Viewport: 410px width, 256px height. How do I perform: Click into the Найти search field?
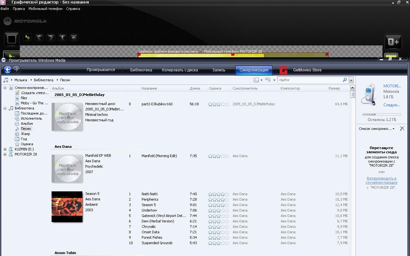pyautogui.click(x=310, y=80)
